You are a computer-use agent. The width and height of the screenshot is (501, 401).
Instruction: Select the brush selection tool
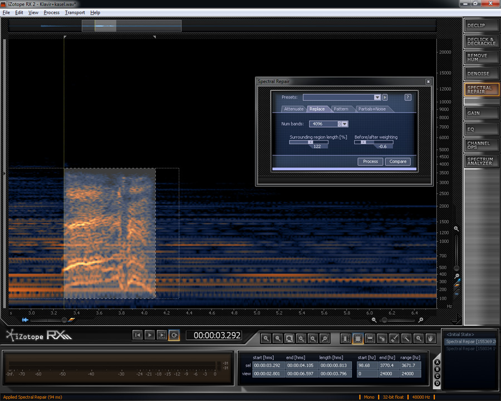[x=394, y=338]
